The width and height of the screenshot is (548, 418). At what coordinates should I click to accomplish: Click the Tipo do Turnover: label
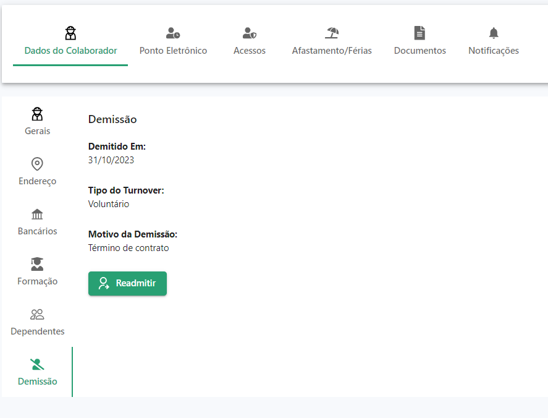coord(126,190)
